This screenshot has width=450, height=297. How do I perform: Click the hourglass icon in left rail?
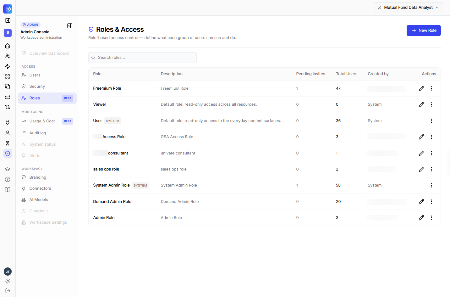tap(8, 143)
